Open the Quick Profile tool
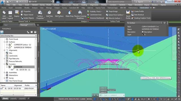Image resolution: width=181 pixels, height=101 pixels. pos(128,15)
